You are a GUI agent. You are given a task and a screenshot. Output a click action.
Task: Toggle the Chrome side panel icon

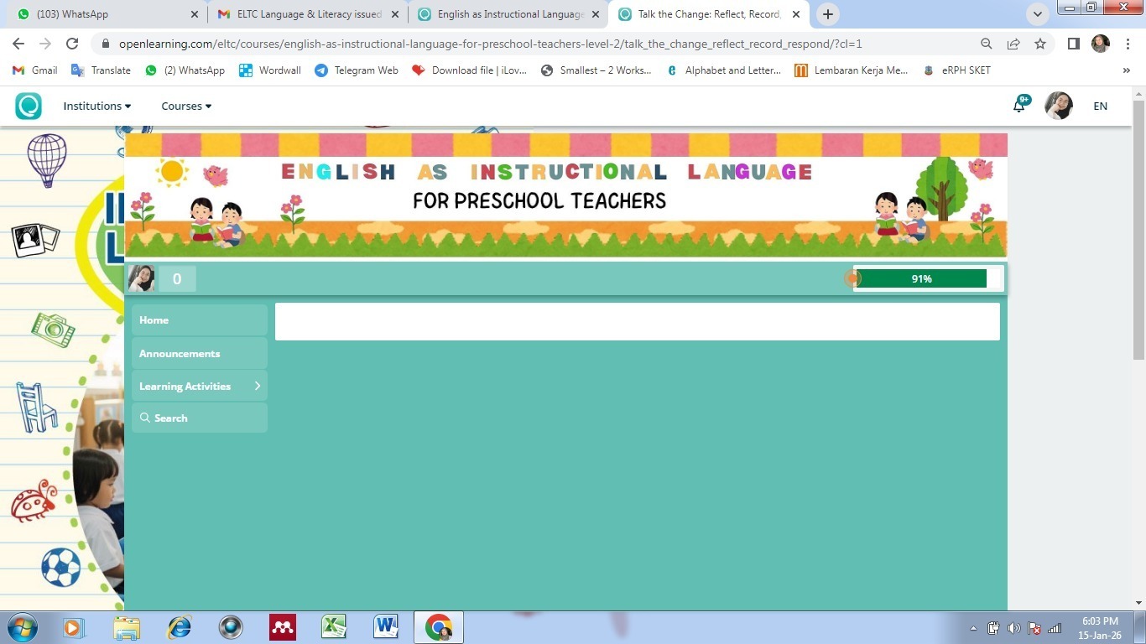coord(1073,44)
